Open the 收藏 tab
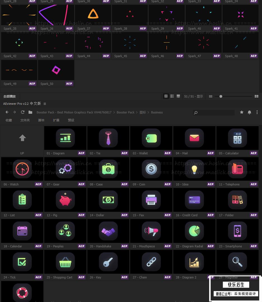262x302 pixels. point(9,120)
